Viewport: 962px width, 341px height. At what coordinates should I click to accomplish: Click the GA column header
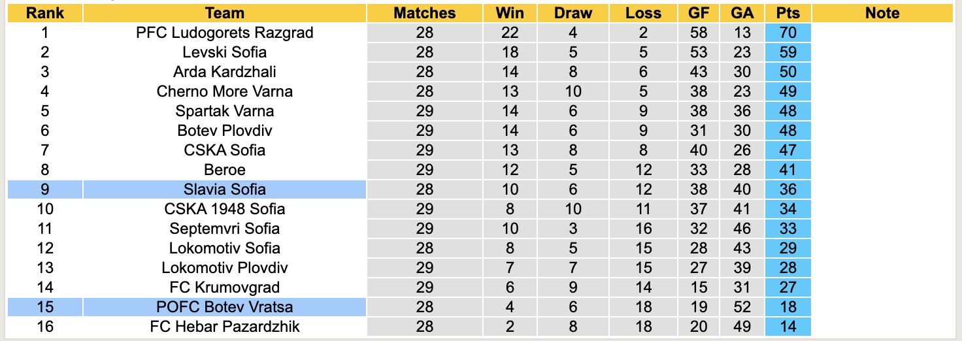click(742, 13)
